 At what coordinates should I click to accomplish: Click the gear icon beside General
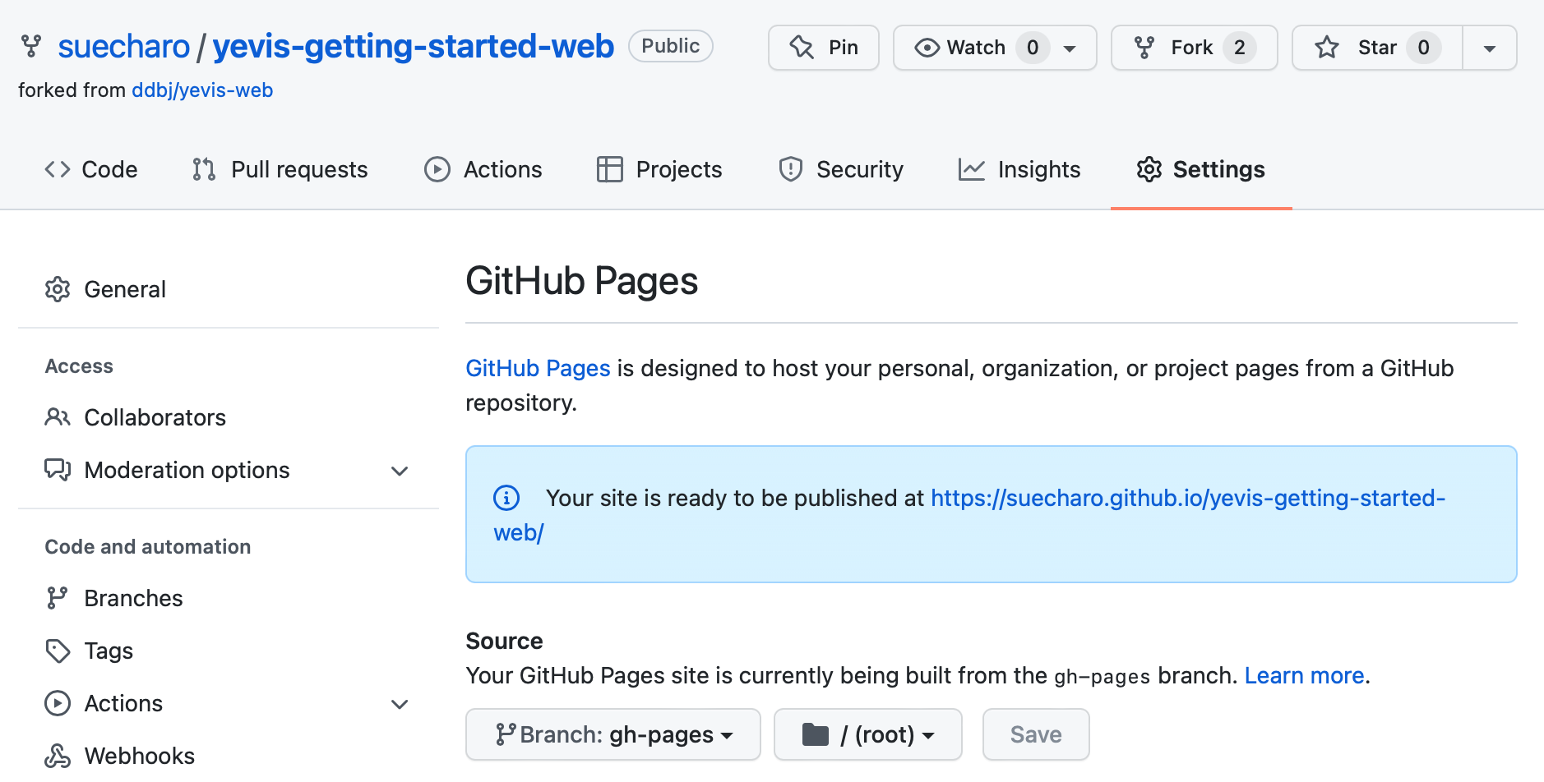58,289
